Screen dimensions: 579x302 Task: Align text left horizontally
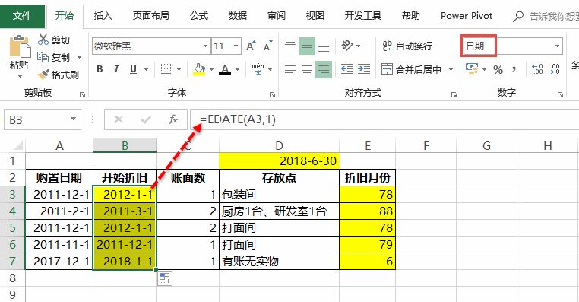pos(290,69)
